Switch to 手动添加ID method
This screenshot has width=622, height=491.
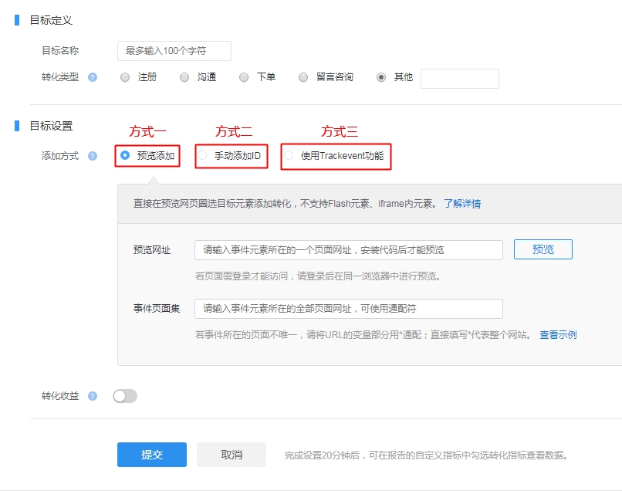tap(203, 156)
